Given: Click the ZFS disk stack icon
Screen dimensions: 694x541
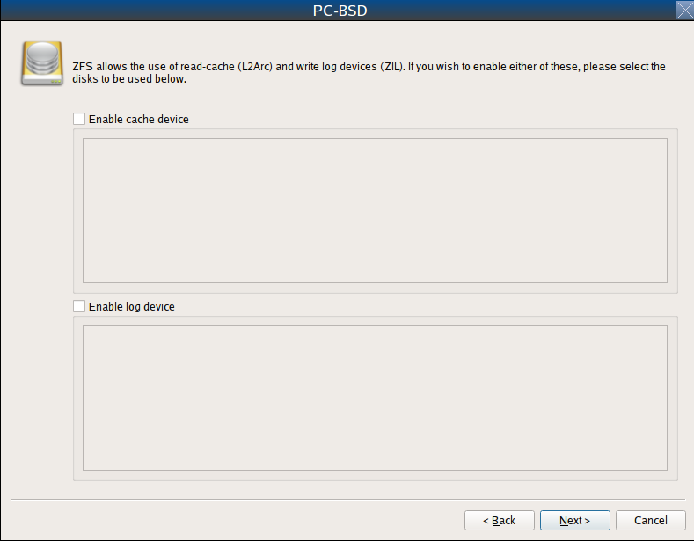Looking at the screenshot, I should (42, 63).
